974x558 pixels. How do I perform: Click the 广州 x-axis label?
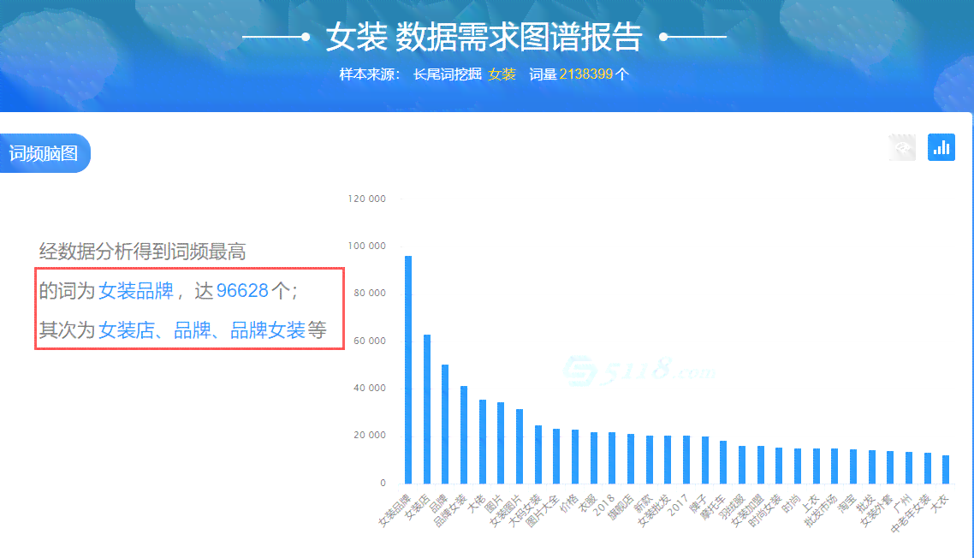[x=902, y=503]
